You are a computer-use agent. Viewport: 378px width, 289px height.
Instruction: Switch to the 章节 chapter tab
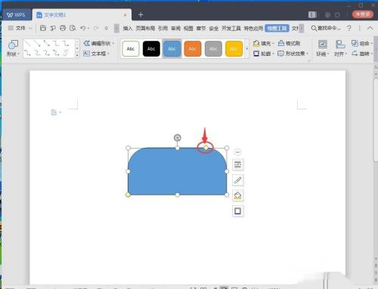[201, 28]
